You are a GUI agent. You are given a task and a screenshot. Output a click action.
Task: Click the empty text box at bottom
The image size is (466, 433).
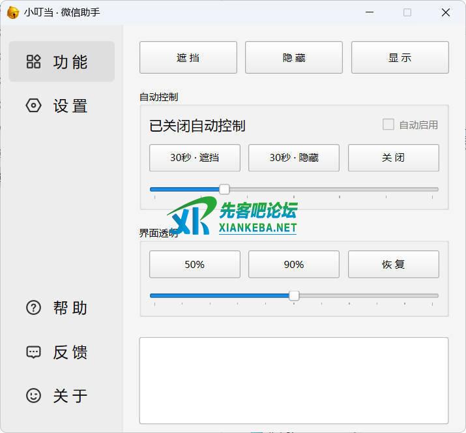[294, 380]
